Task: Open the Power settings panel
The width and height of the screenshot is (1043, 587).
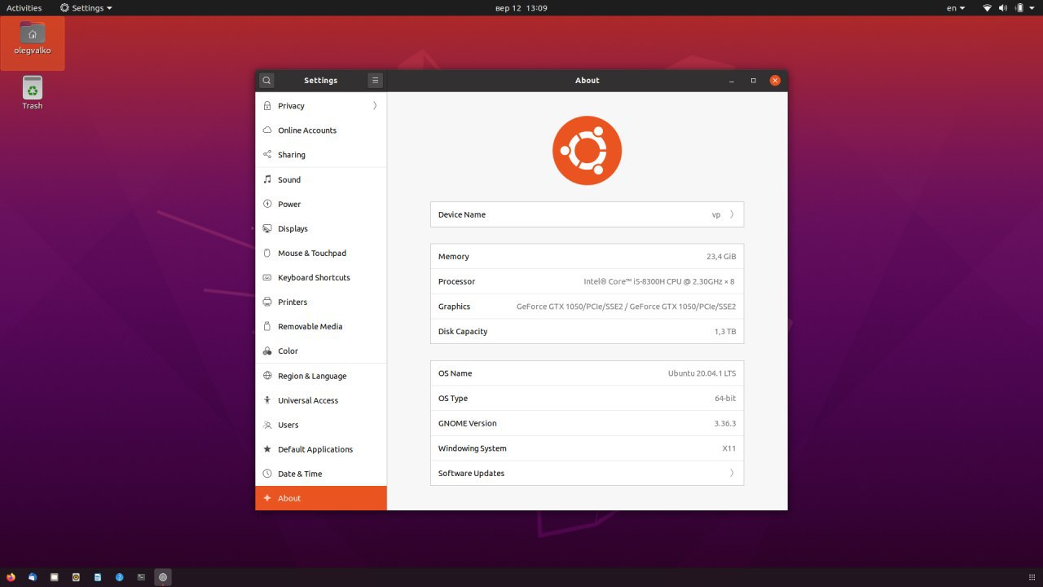Action: coord(321,204)
